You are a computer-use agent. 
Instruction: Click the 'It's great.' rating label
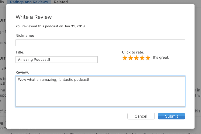tap(161, 57)
